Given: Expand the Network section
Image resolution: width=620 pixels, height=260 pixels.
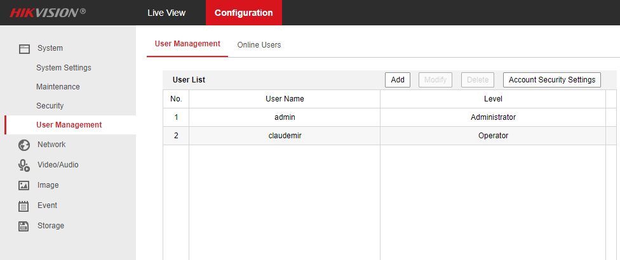Looking at the screenshot, I should pos(51,145).
